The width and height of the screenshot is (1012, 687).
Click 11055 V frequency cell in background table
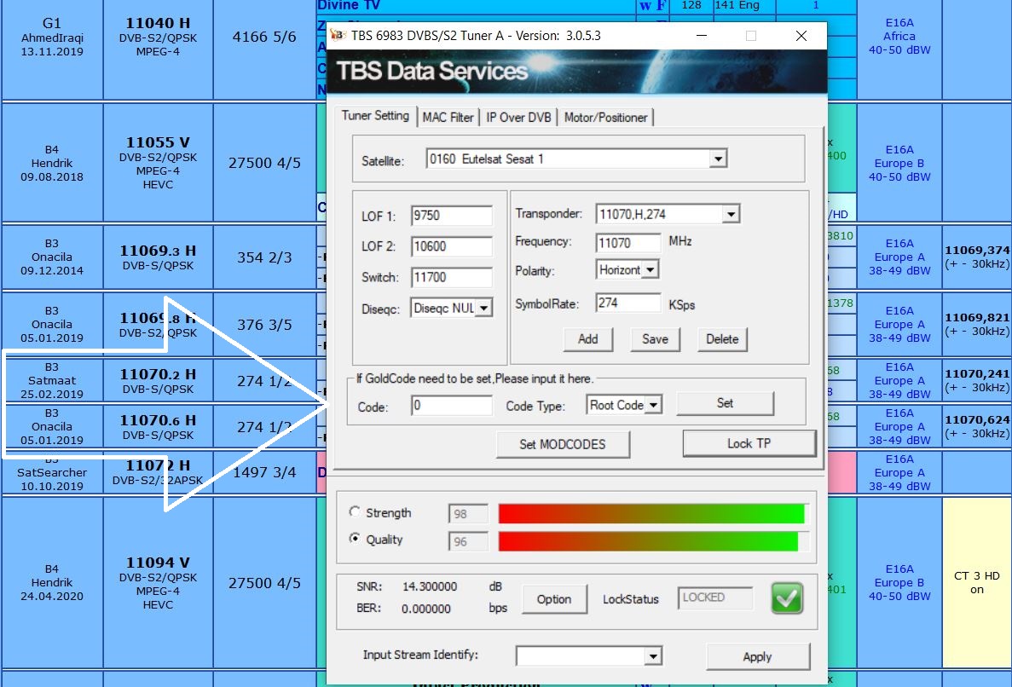click(158, 163)
